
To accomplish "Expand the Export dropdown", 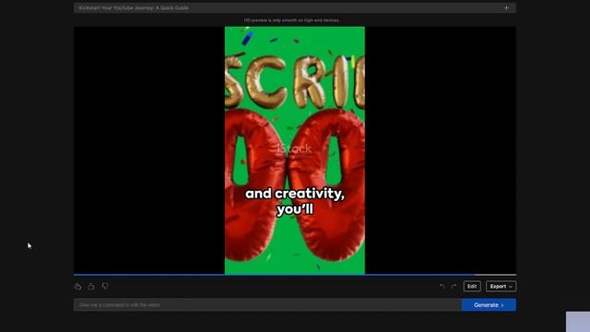I will tap(501, 287).
